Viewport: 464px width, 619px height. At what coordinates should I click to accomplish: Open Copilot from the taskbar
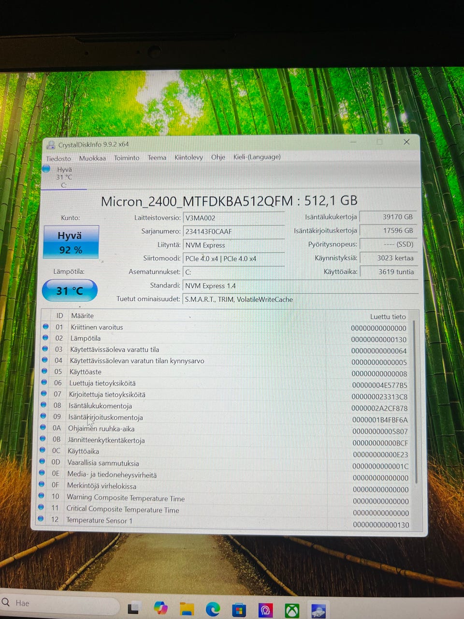pos(160,608)
